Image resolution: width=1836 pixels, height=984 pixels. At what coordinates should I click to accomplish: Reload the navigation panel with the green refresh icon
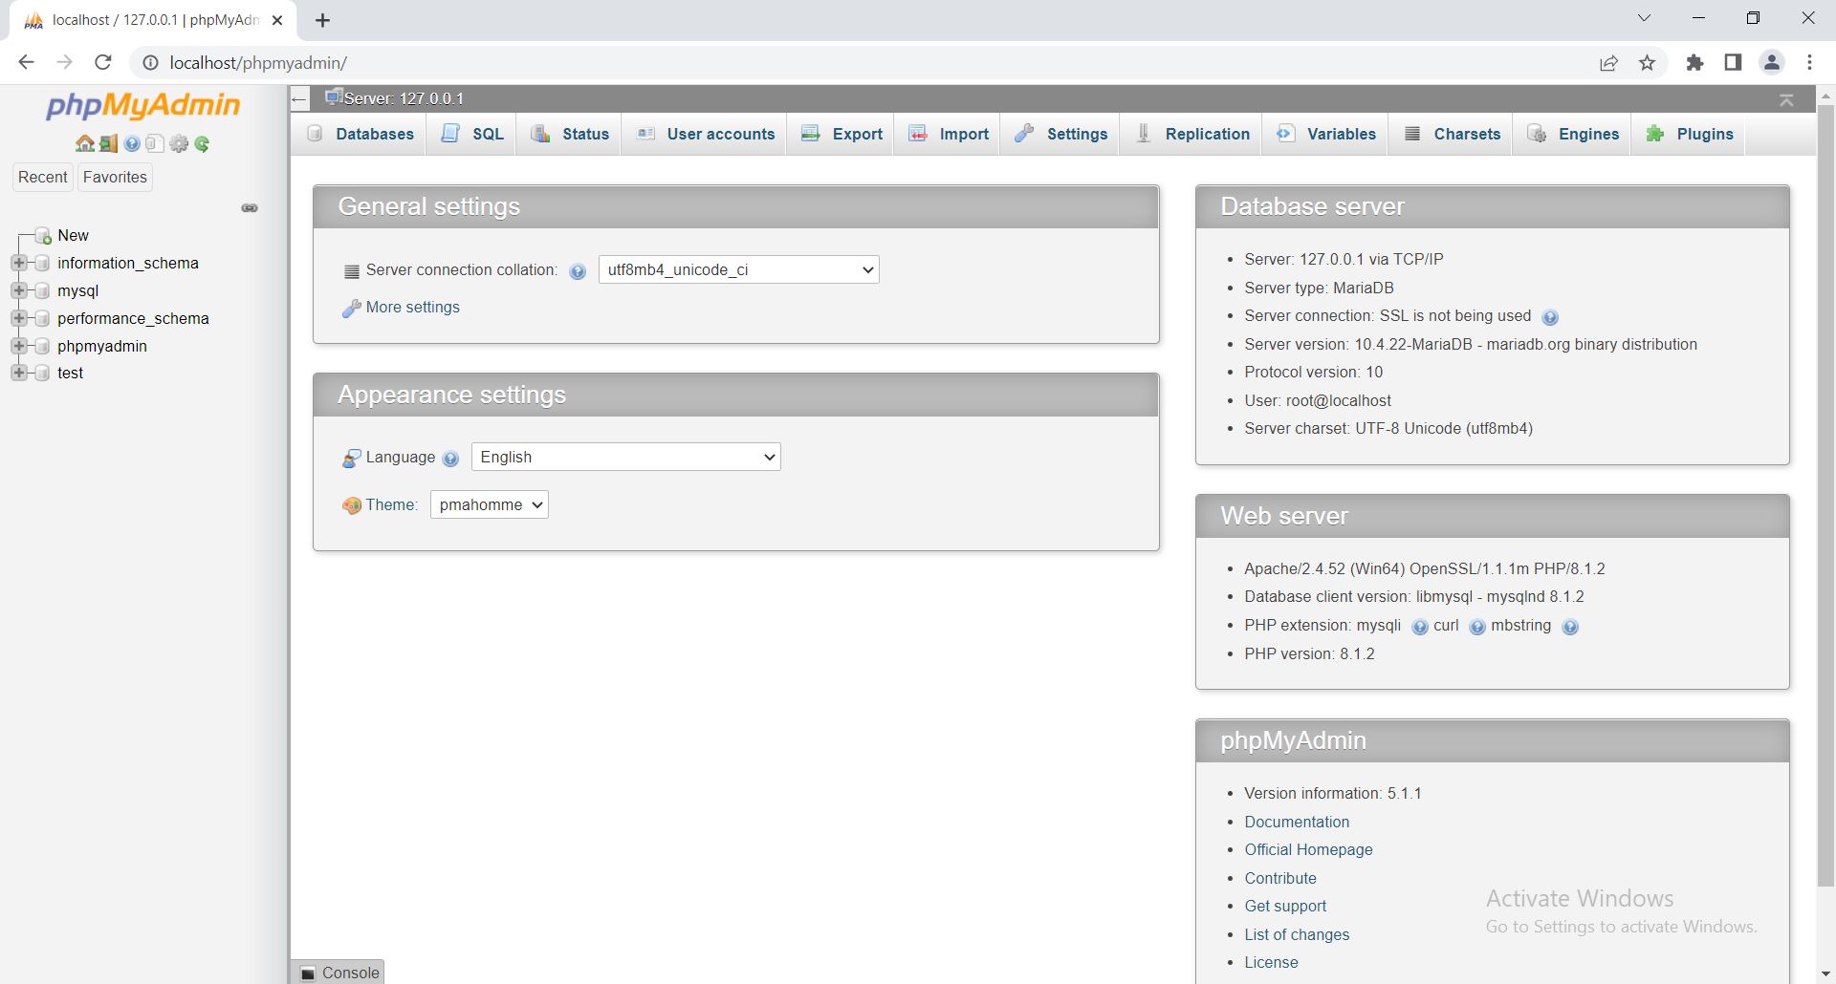pyautogui.click(x=202, y=143)
